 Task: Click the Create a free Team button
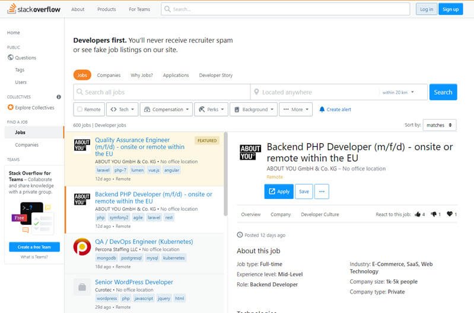click(x=34, y=247)
